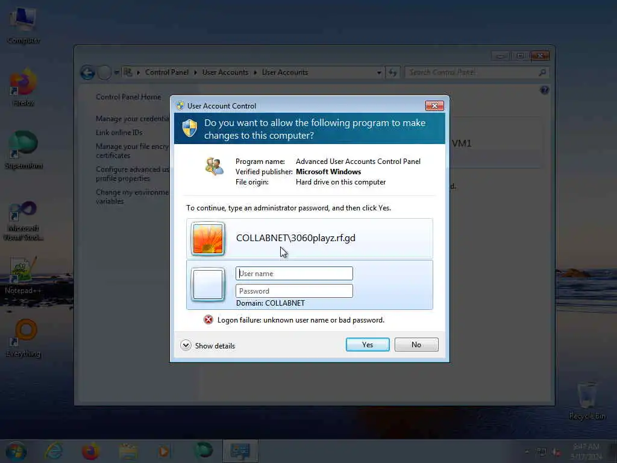Open Everything desktop shortcut
The height and width of the screenshot is (463, 617).
point(23,338)
